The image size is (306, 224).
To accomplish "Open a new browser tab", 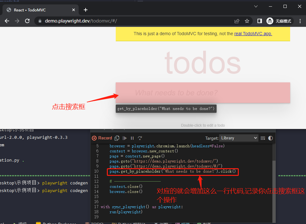I will (86, 10).
